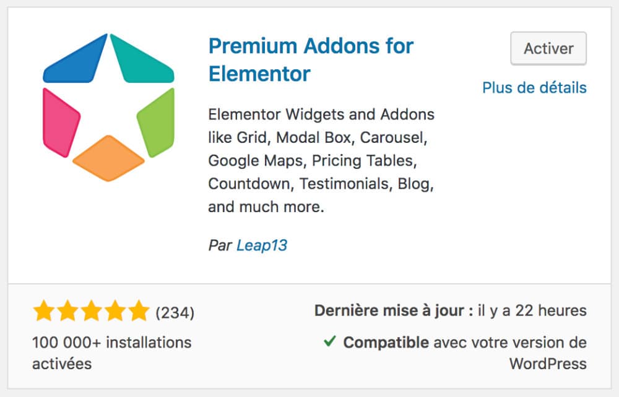619x397 pixels.
Task: Open the Premium Addons for Elementor title link
Action: click(x=311, y=45)
